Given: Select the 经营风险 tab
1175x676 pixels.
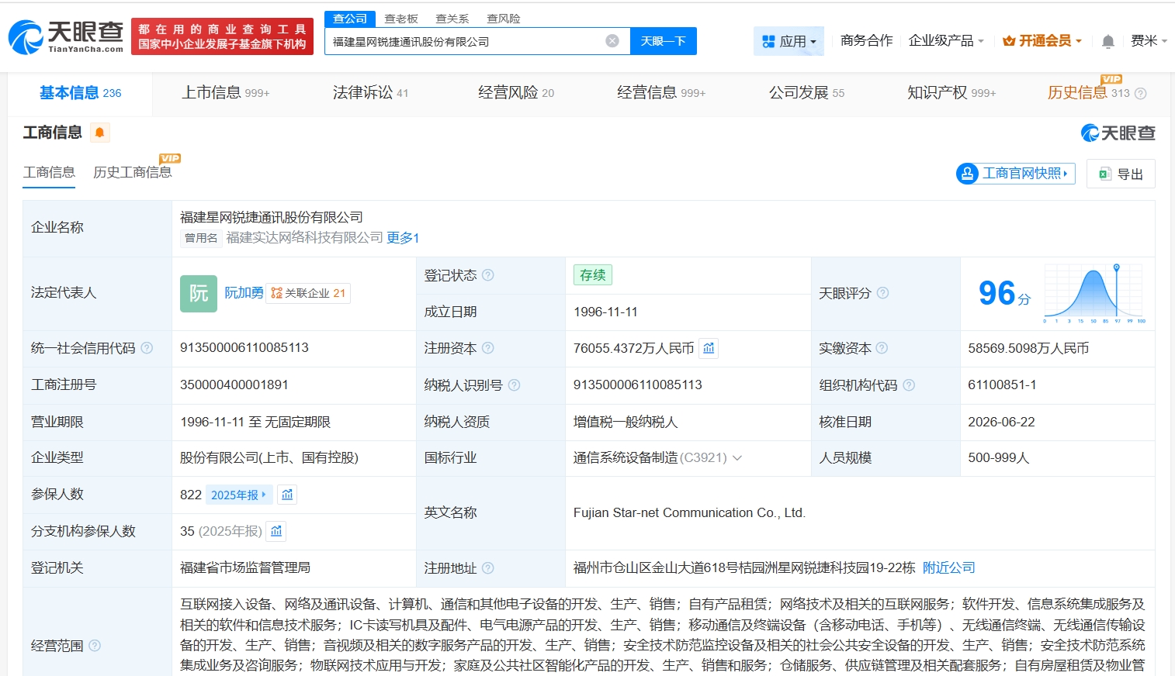Looking at the screenshot, I should pyautogui.click(x=516, y=93).
